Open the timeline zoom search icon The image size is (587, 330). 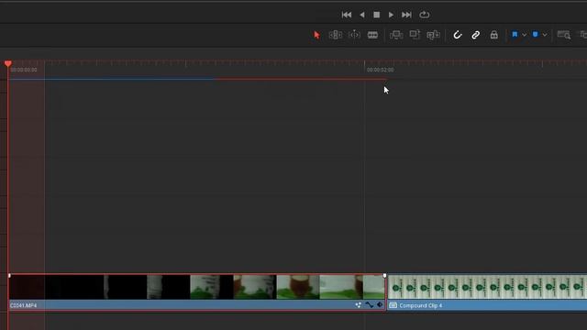(564, 35)
